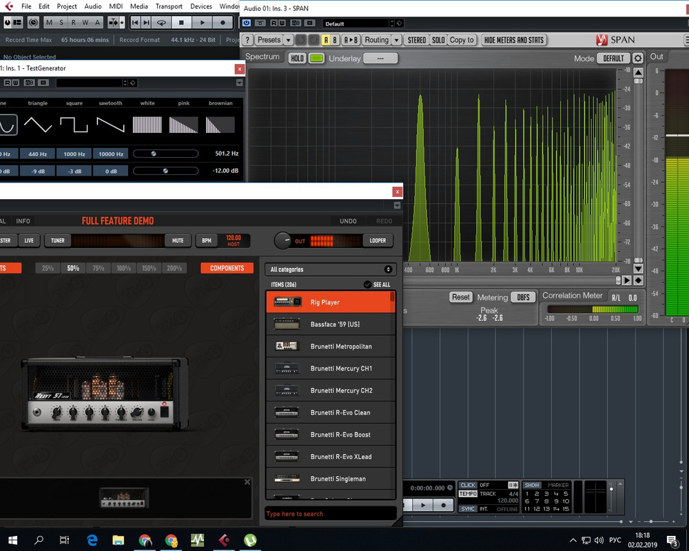
Task: Select square waveform in TestGenerator
Action: coord(74,125)
